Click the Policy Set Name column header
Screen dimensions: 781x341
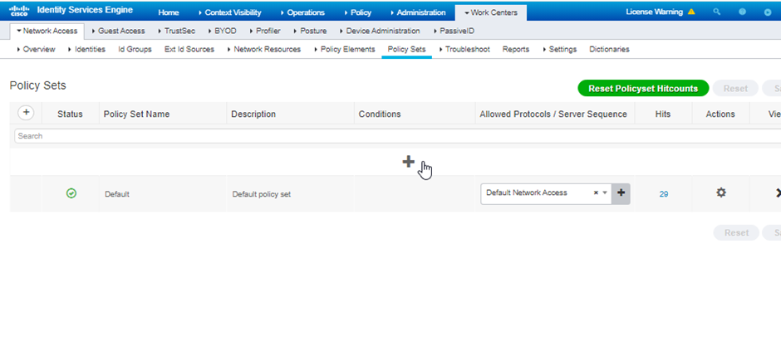(x=136, y=114)
